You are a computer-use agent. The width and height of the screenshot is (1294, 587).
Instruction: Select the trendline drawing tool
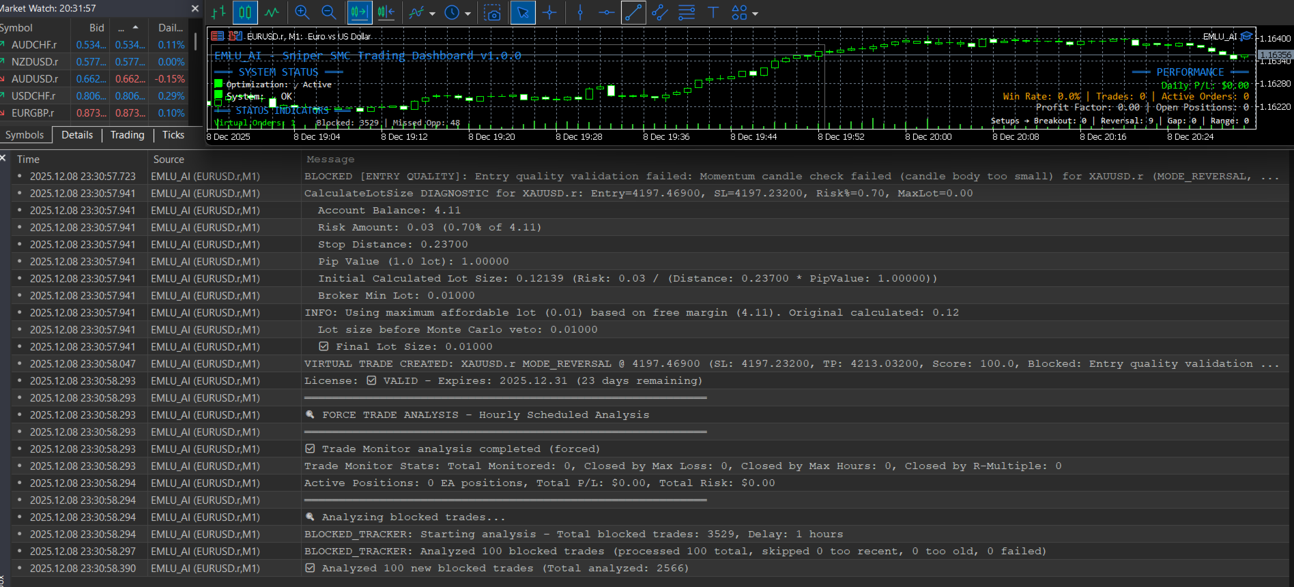(633, 12)
